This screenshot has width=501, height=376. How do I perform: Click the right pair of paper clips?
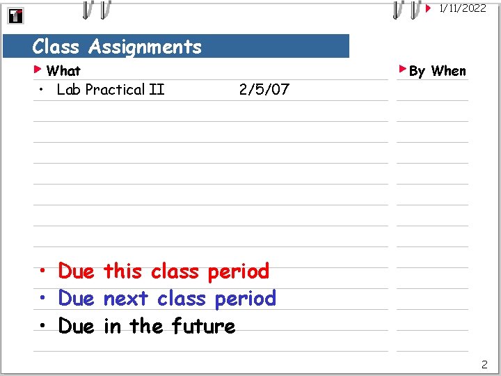coord(406,8)
